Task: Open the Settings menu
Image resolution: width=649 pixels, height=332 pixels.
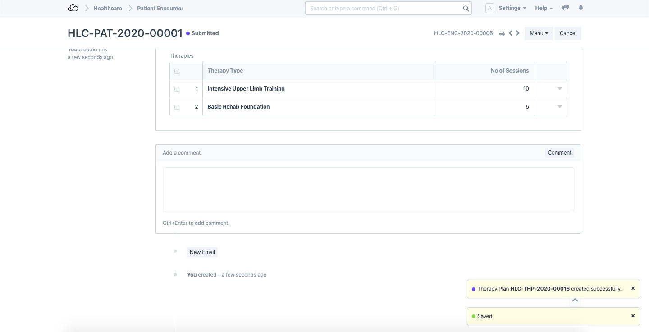Action: (512, 8)
